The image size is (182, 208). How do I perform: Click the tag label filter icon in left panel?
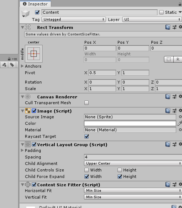click(12, 65)
